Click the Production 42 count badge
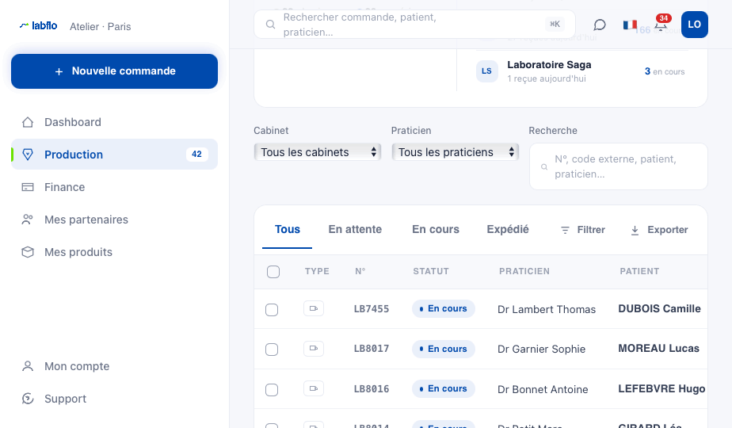The image size is (732, 428). pos(196,155)
